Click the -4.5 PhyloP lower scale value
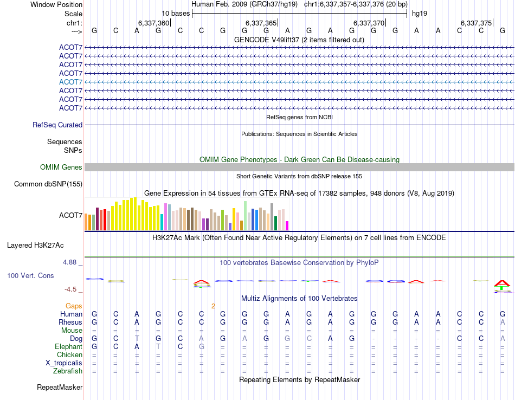 70,289
